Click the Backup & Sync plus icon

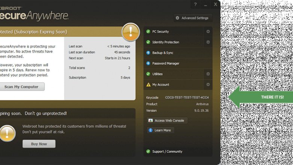[148, 53]
